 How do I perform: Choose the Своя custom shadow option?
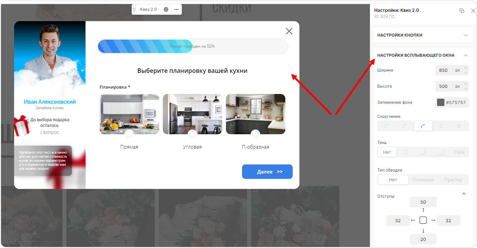(x=459, y=152)
